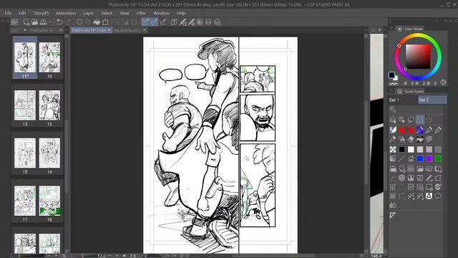Viewport: 458px width, 258px height.
Task: Click the Open file folder toolbar icon
Action: (35, 22)
